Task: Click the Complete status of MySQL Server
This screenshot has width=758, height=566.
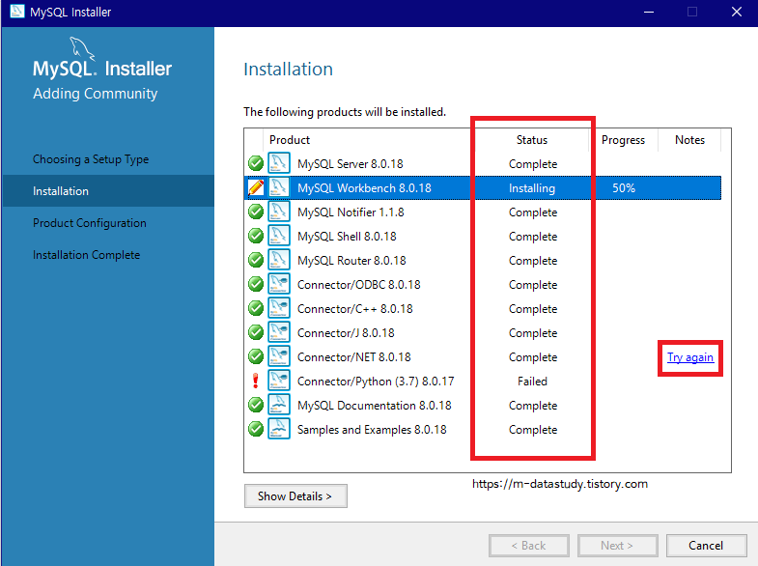Action: coord(533,164)
